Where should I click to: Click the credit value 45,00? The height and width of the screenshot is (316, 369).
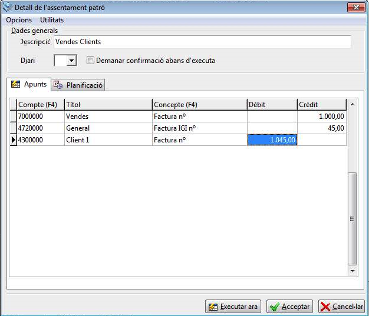tap(322, 128)
